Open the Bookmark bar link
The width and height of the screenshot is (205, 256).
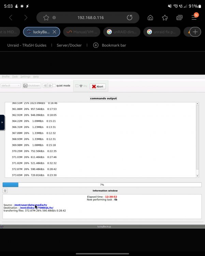click(114, 45)
